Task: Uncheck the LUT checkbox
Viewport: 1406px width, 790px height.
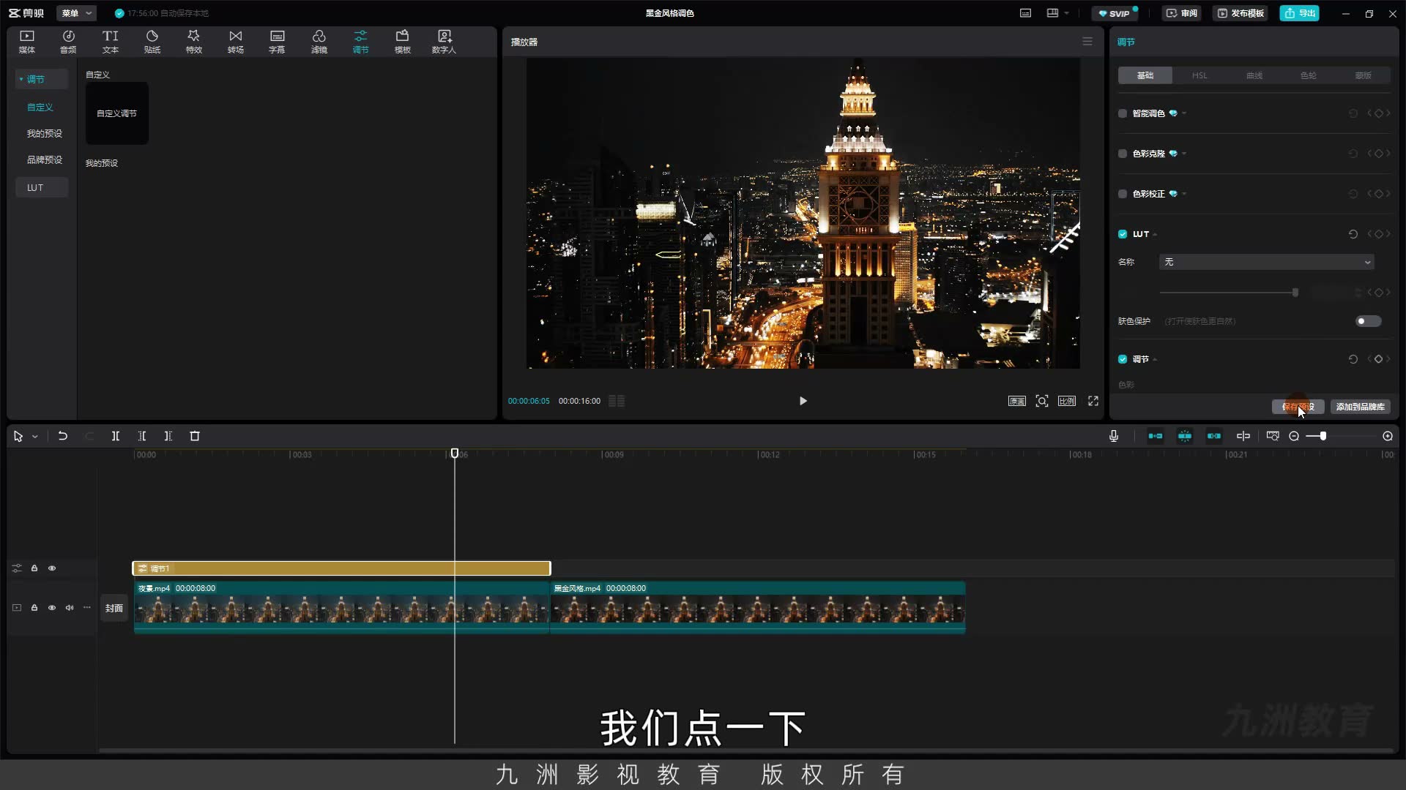Action: 1123,234
